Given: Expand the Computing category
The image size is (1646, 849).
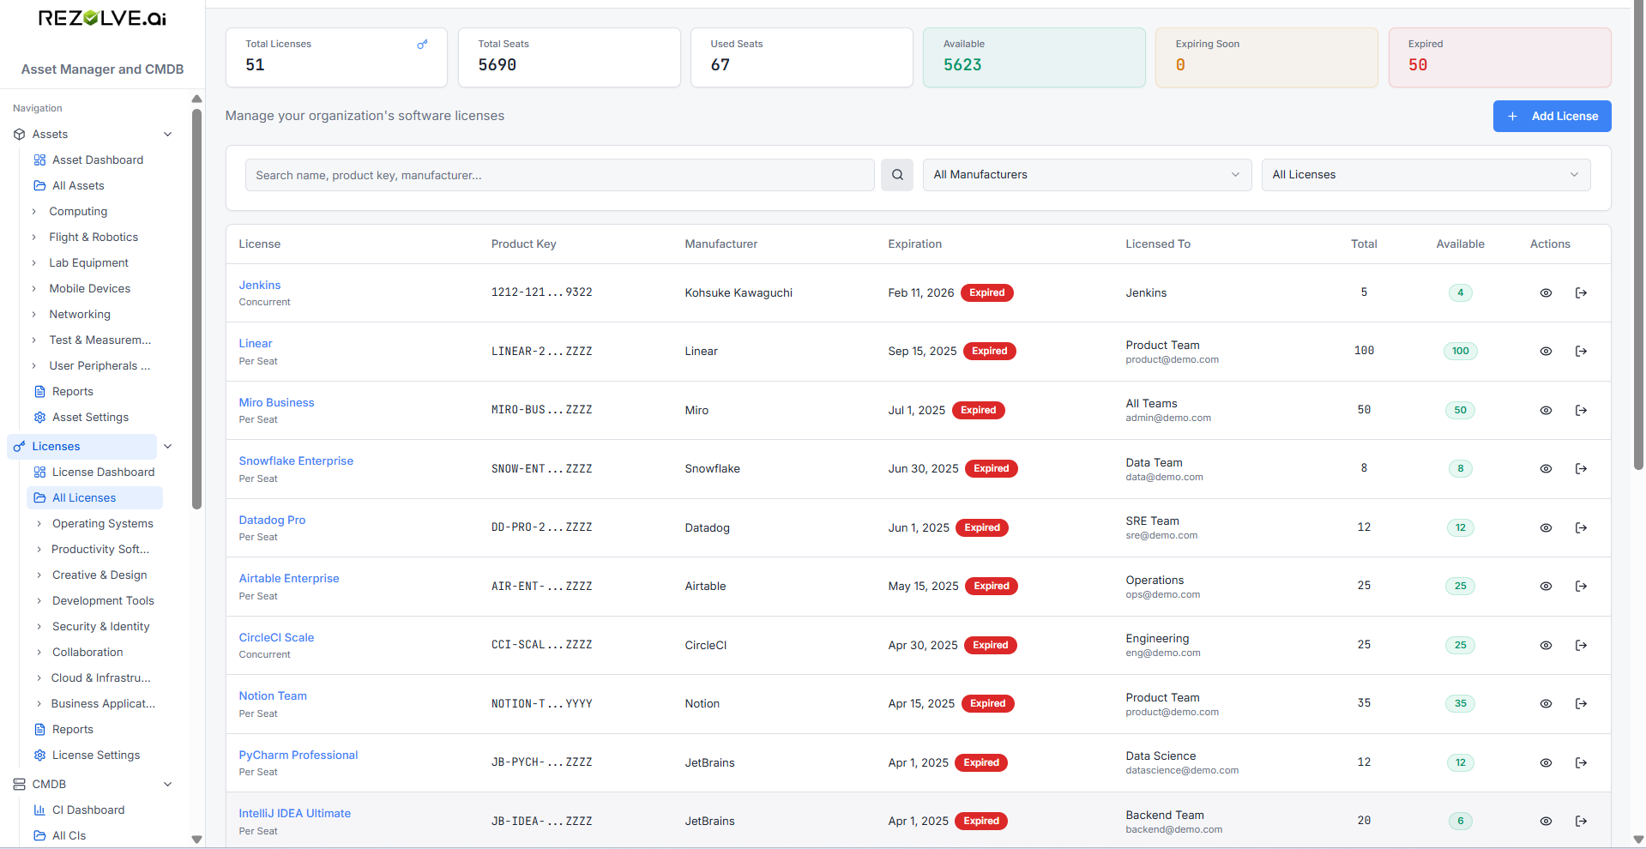Looking at the screenshot, I should coord(34,212).
